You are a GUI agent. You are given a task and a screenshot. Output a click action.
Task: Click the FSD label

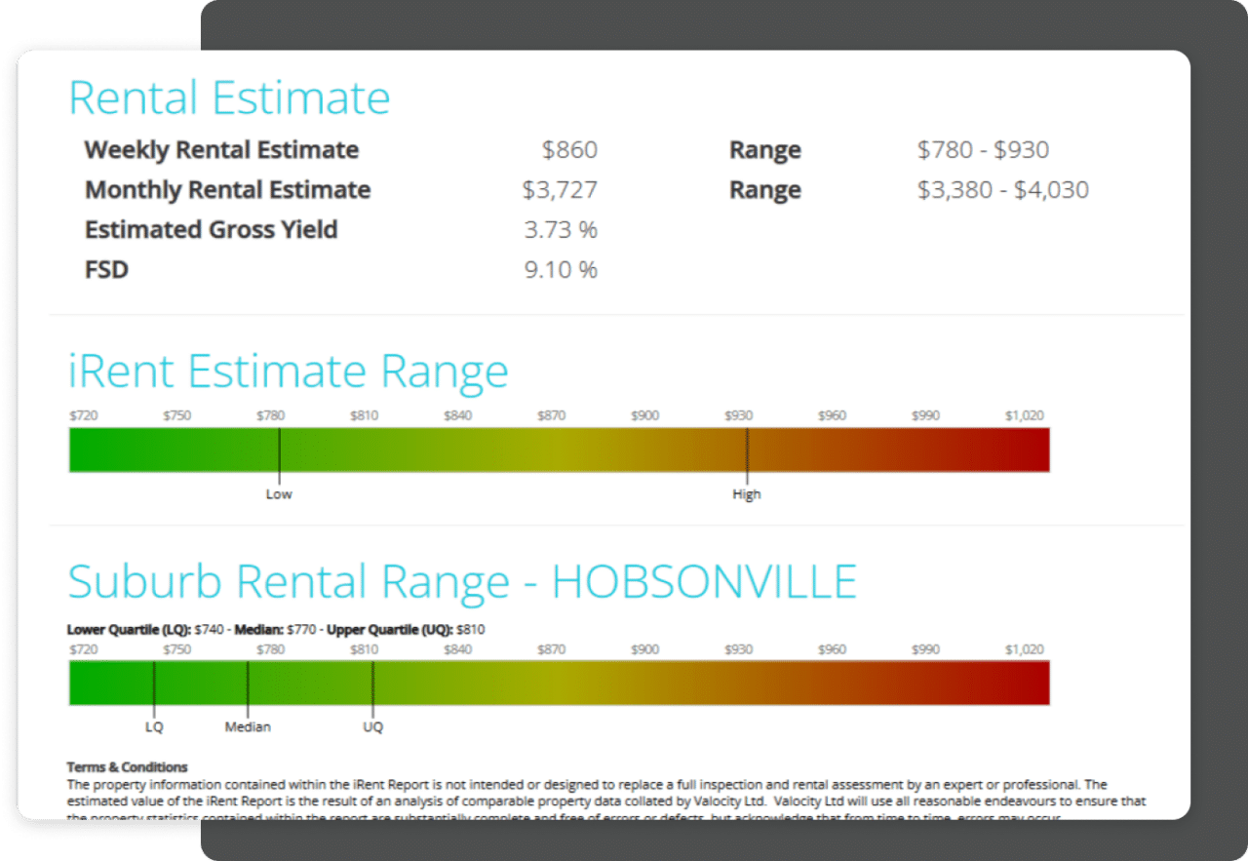106,270
